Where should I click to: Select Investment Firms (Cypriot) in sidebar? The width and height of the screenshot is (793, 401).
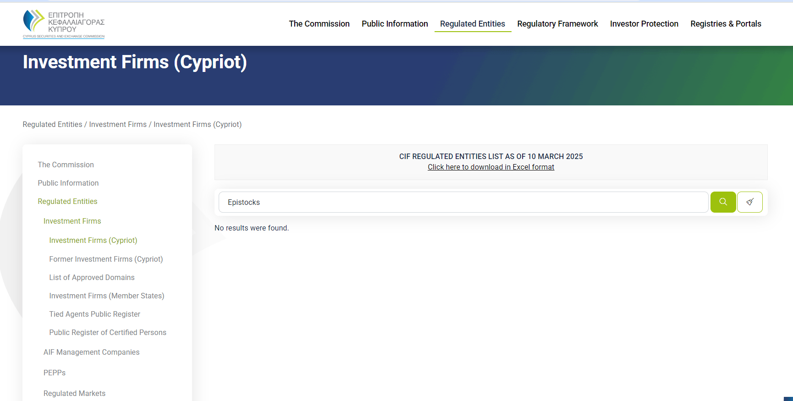[93, 240]
